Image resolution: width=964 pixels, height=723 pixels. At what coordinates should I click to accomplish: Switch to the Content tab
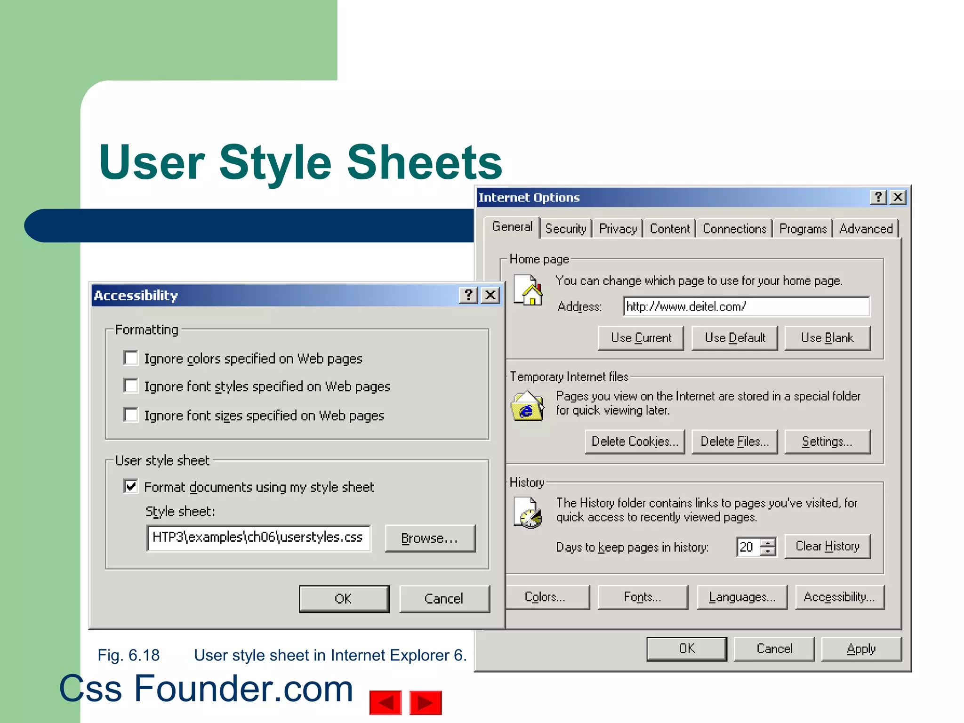click(669, 229)
